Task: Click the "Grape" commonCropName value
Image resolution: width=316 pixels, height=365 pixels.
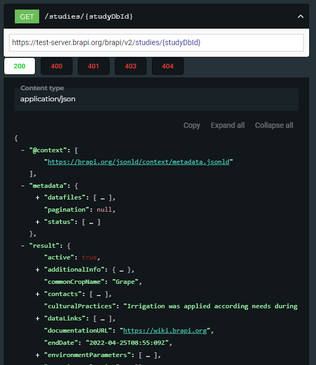Action: pos(125,282)
